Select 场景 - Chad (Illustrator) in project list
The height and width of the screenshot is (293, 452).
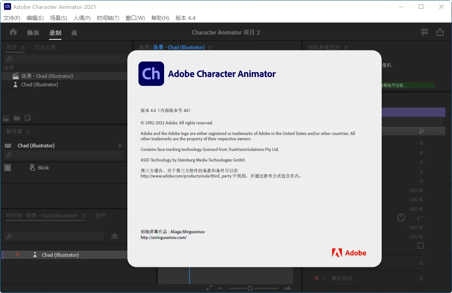click(x=47, y=76)
